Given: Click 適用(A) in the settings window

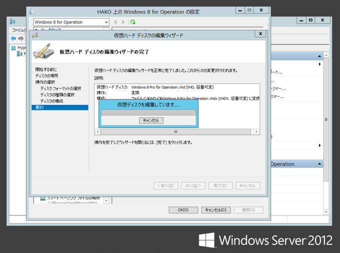Looking at the screenshot, I should coord(248,210).
